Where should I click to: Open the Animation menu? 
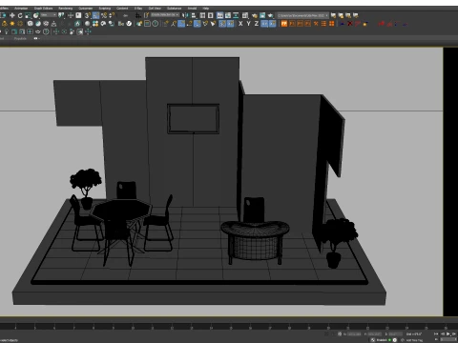tap(21, 9)
